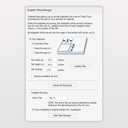Click the Delete All Tiling Data button

(x=62, y=85)
